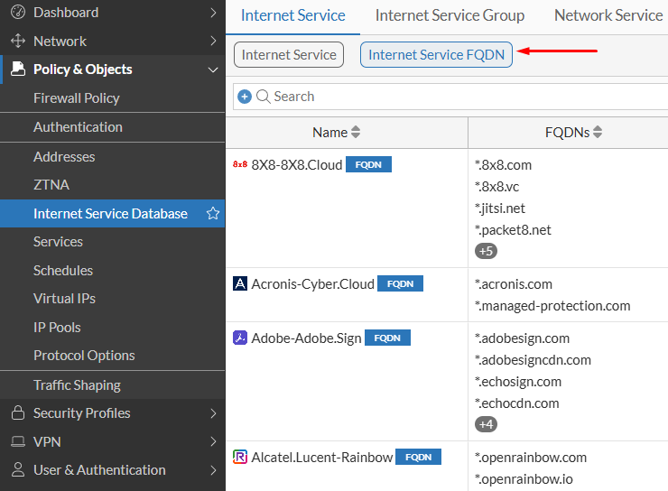Click the User & Authentication person icon
Viewport: 668px width, 491px height.
coord(18,469)
